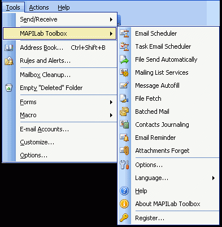Open Help in MAPILab Toolbox submenu
Image resolution: width=222 pixels, height=227 pixels.
point(168,191)
